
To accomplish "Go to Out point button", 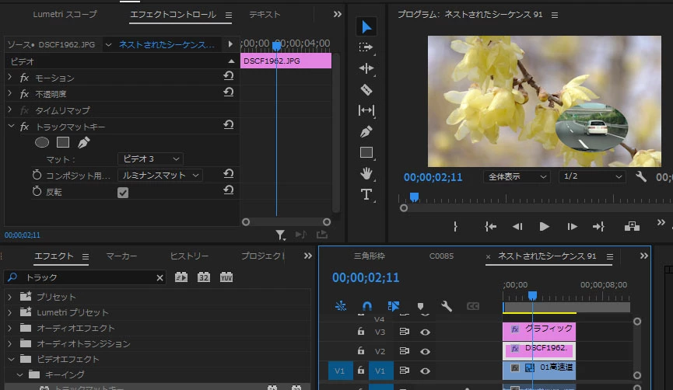I will 599,226.
